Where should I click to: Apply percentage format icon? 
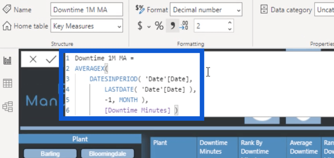(159, 26)
